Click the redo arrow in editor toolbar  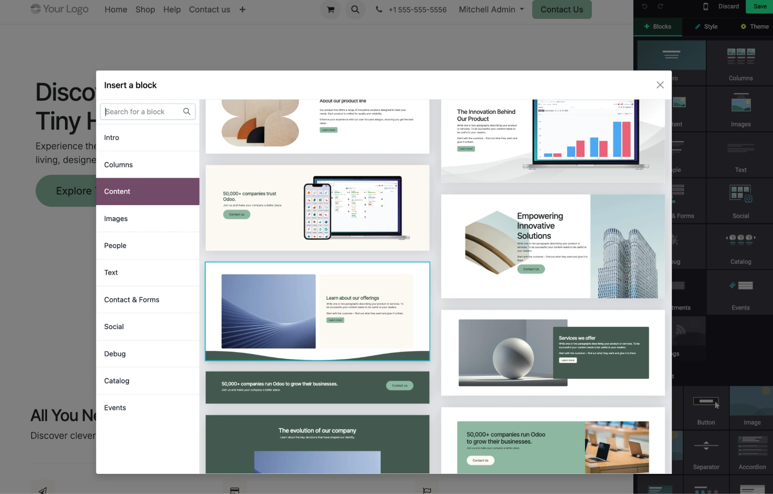tap(660, 6)
